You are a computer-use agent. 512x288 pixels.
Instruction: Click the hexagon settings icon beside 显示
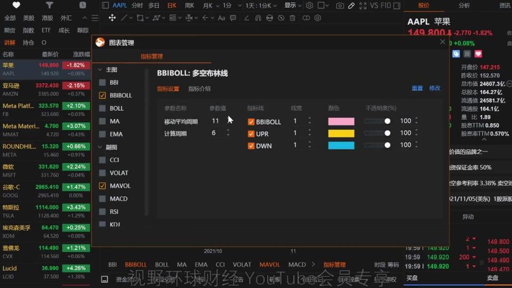pos(309,5)
